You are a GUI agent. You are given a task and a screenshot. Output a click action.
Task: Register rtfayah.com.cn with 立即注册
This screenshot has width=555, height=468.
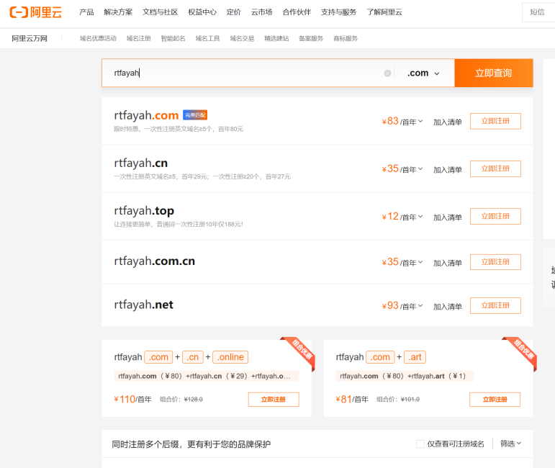point(495,262)
